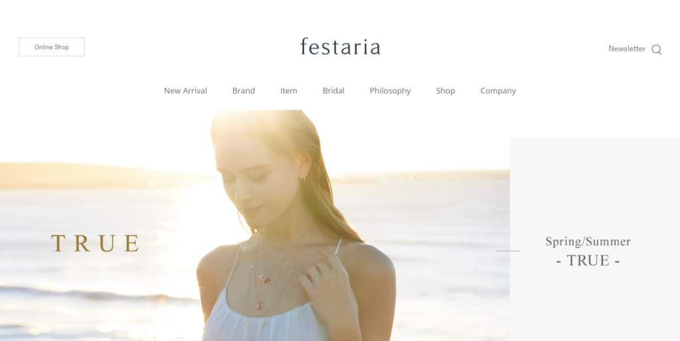Click the gold TRUE title on banner

[95, 243]
